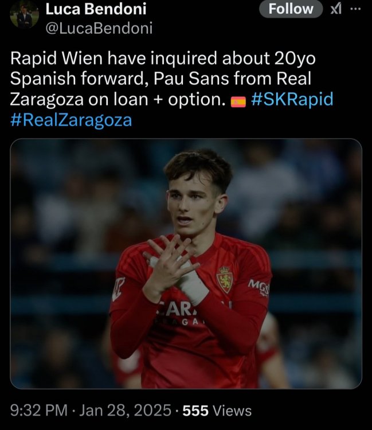Click the Rapid Wien tweet text

(171, 89)
